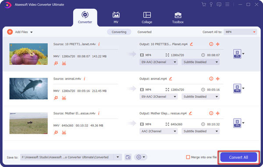Click the output resolution 640x360
The height and width of the screenshot is (167, 263).
(177, 124)
